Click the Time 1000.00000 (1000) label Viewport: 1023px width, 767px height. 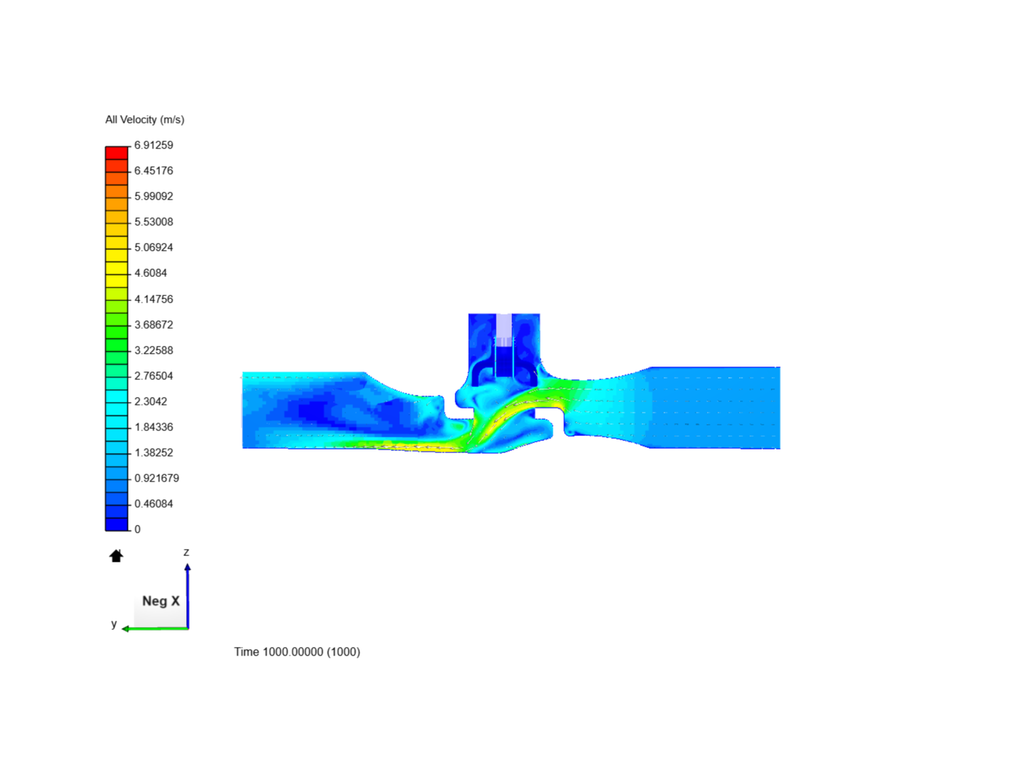pyautogui.click(x=297, y=652)
